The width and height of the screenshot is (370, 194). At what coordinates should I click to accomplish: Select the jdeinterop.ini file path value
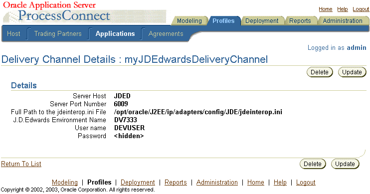(198, 112)
